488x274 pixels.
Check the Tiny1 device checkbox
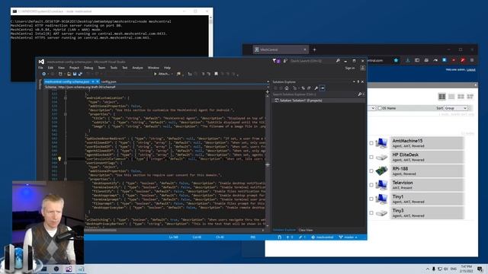pos(371,199)
